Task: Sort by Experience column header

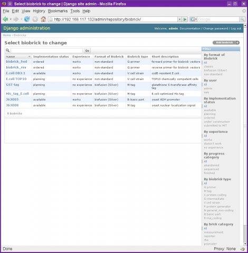Action: [x=81, y=56]
